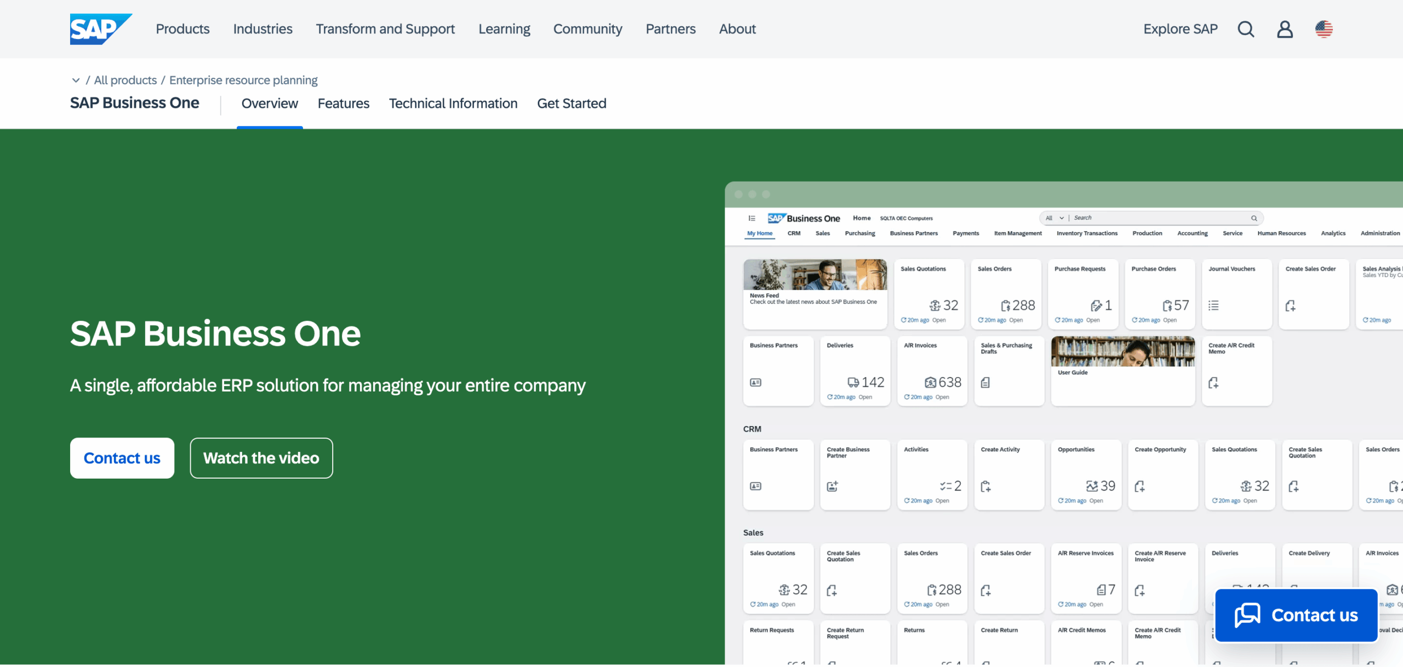Click the A/R Invoices icon showing 638
Image resolution: width=1403 pixels, height=667 pixels.
[x=931, y=382]
